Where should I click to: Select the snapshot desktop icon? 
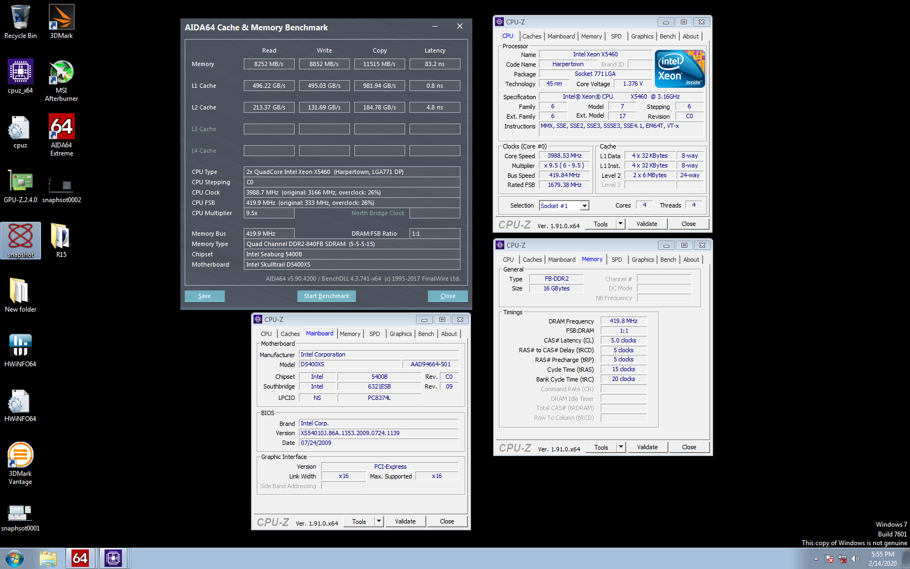tap(21, 241)
